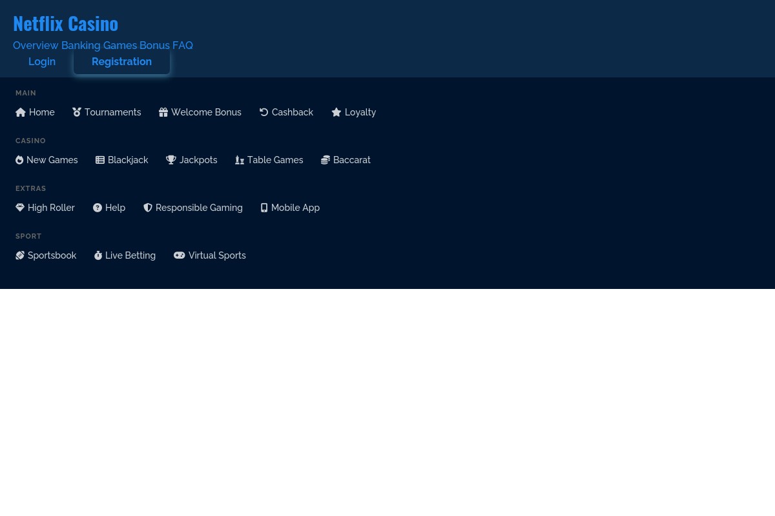Click the medal icon beside Tournaments

[x=77, y=112]
